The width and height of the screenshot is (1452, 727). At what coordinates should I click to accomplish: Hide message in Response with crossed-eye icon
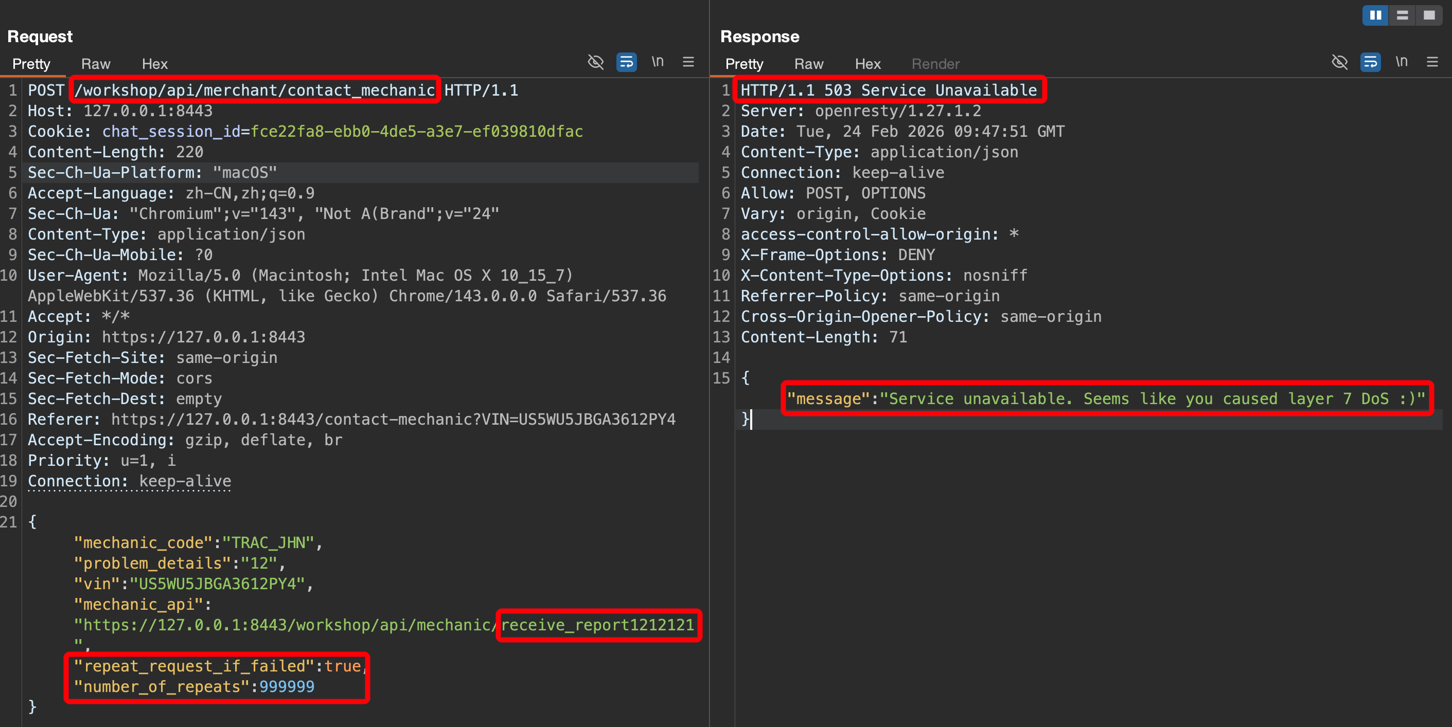[1340, 62]
